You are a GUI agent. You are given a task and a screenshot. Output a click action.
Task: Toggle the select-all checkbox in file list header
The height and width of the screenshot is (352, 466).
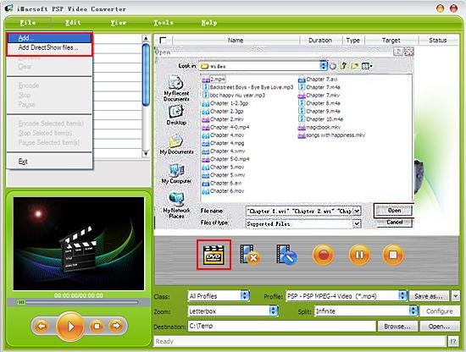pyautogui.click(x=163, y=40)
